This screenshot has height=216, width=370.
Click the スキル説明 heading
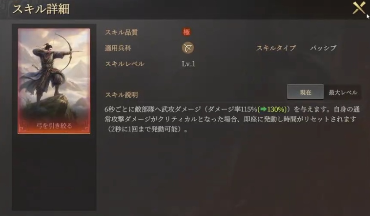pos(121,94)
